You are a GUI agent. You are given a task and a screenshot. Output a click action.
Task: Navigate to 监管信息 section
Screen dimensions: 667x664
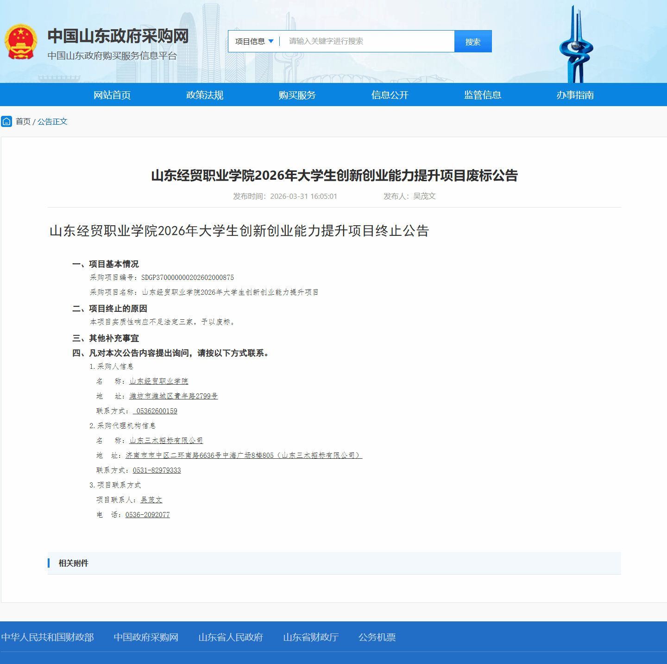click(483, 95)
